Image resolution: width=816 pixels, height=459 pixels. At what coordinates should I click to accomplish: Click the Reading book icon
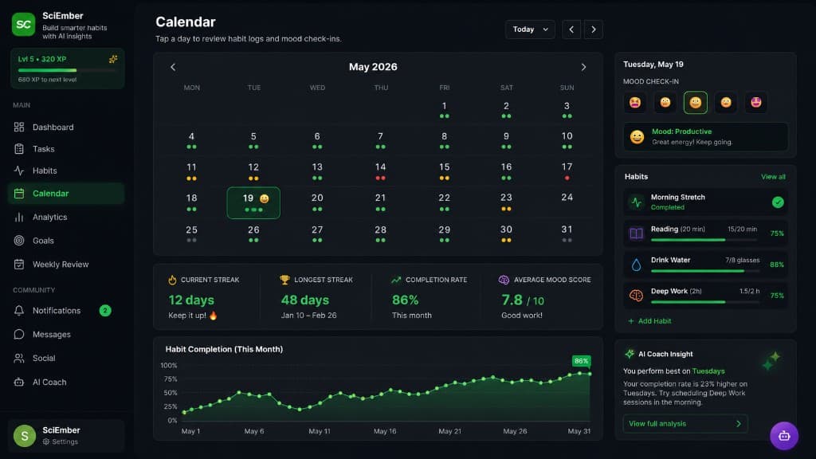pyautogui.click(x=636, y=233)
